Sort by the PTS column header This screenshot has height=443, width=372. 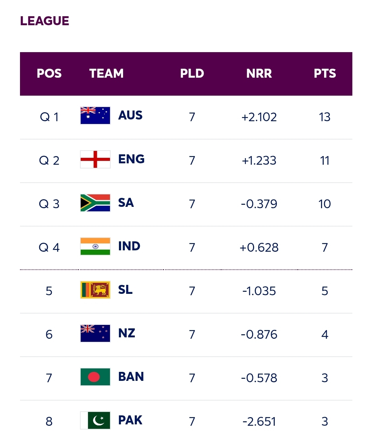pyautogui.click(x=325, y=74)
